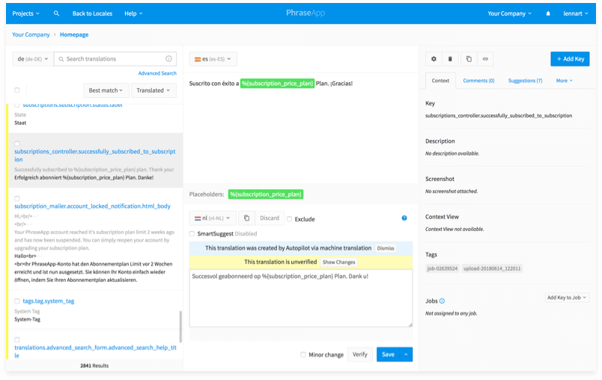
Task: Click the green placeholder chip below source
Action: (266, 194)
